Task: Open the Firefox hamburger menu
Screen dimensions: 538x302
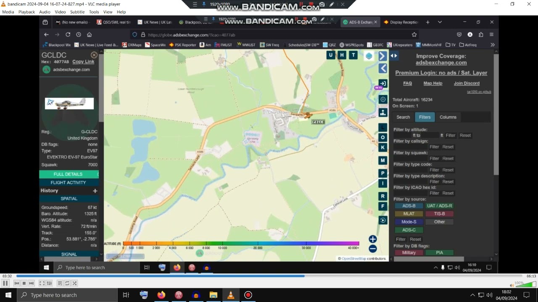Action: tap(491, 34)
